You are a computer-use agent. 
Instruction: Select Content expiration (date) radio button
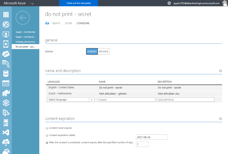pos(47,135)
